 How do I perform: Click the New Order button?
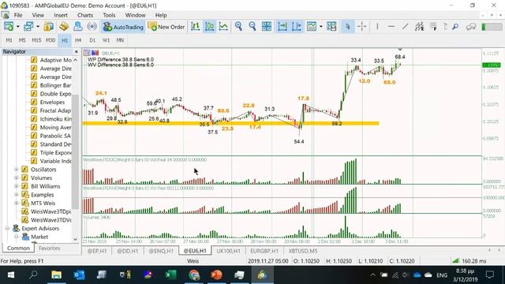[x=166, y=27]
